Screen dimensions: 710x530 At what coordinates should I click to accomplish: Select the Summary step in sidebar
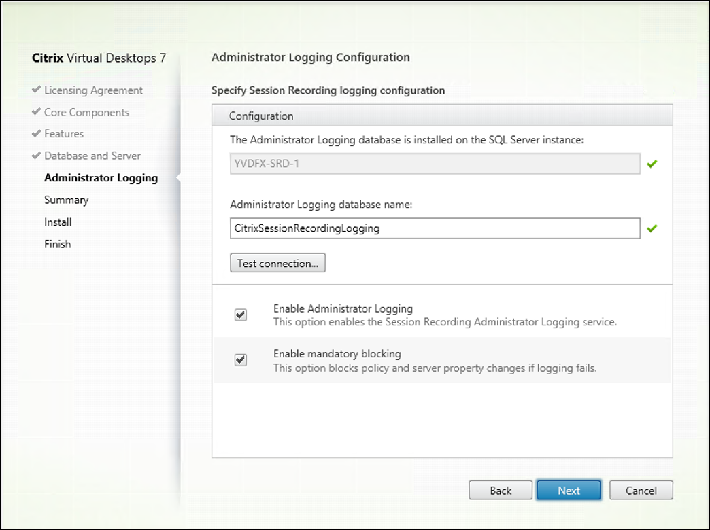pyautogui.click(x=66, y=199)
